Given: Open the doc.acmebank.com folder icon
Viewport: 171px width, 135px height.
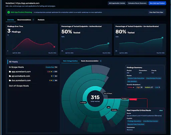Looking at the screenshot, I should point(10,81).
